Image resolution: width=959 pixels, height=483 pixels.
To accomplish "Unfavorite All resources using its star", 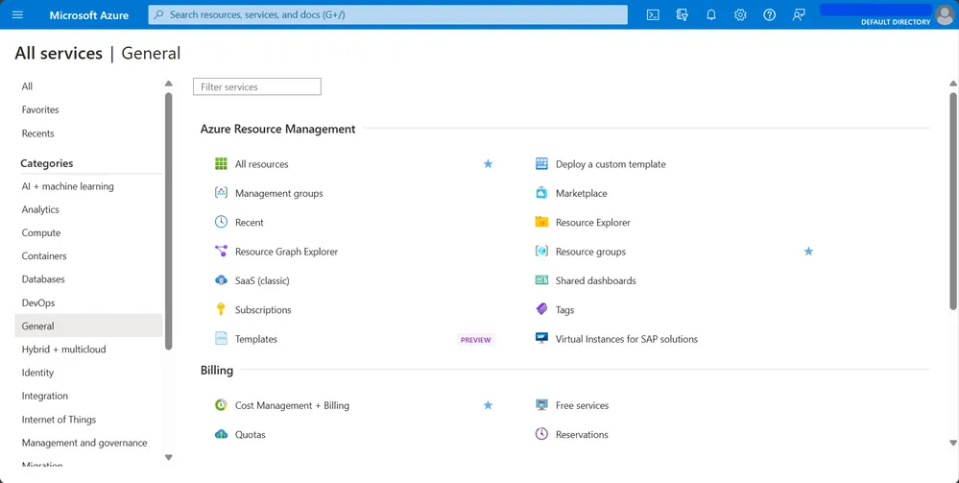I will tap(488, 164).
